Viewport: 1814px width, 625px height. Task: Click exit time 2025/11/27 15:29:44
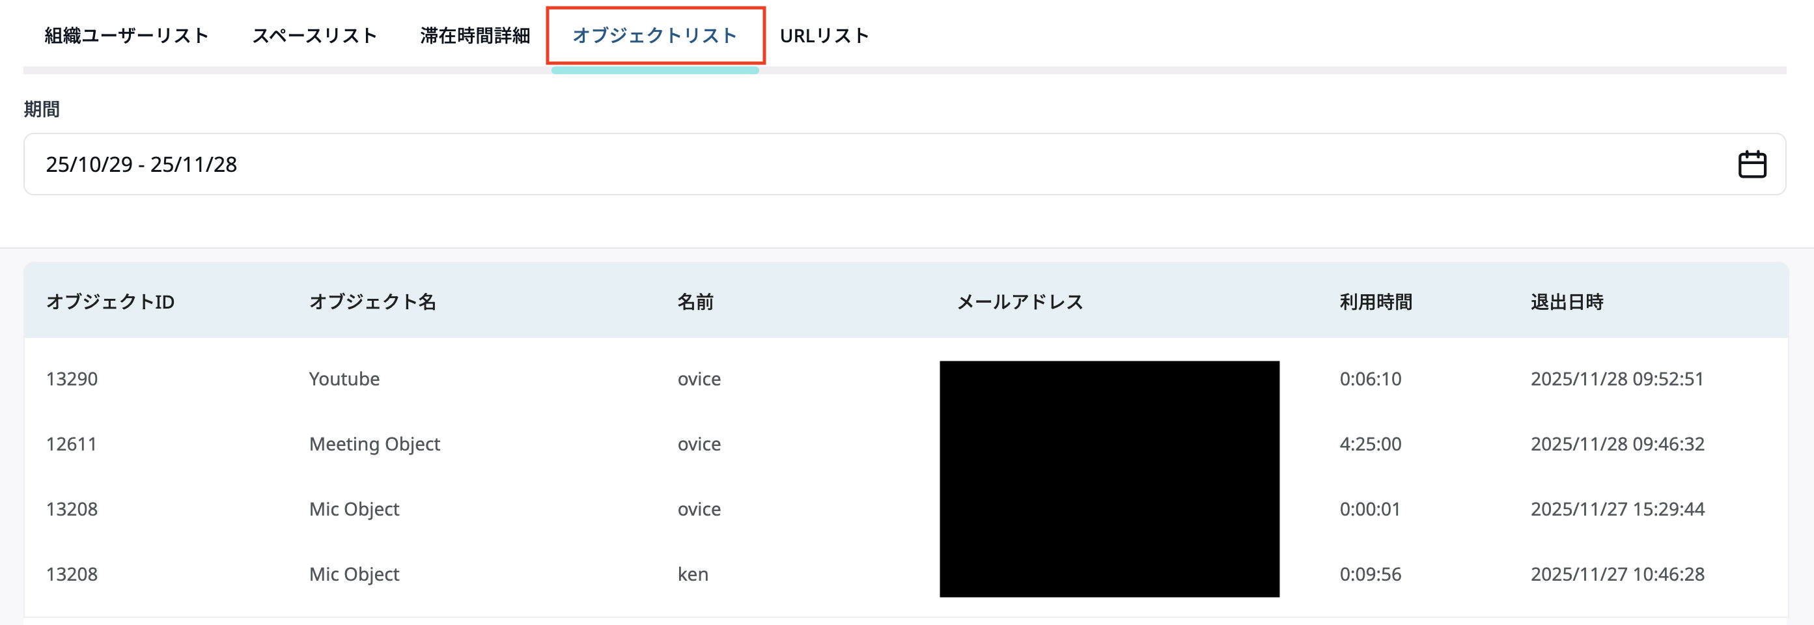pyautogui.click(x=1617, y=509)
